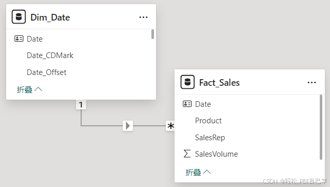Click the key icon beside Fact_Sales Date
330x187 pixels.
click(x=187, y=104)
